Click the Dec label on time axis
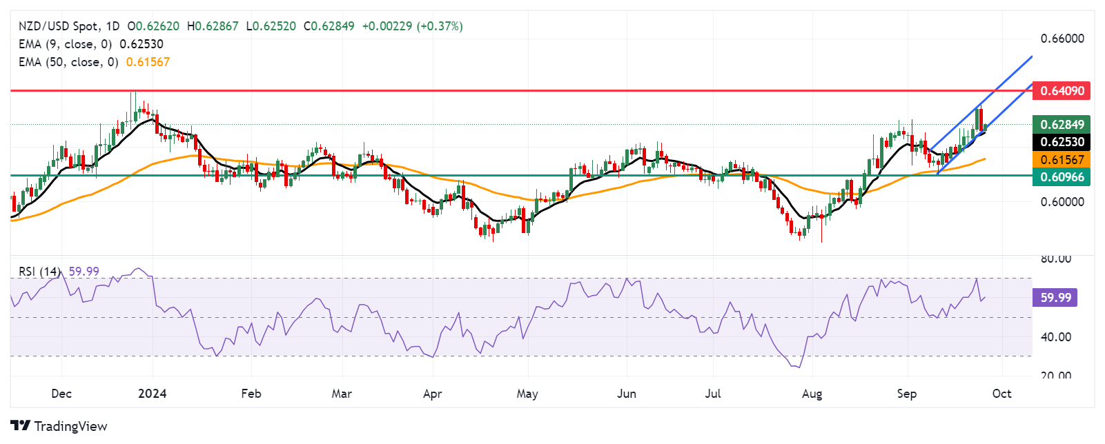 pos(61,394)
